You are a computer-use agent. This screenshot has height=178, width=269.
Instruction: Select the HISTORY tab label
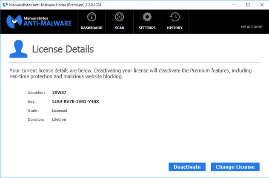point(175,28)
